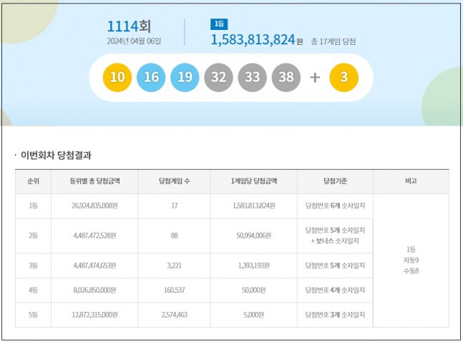Click the criteria 당첨번호 6개 숫자일치
This screenshot has width=463, height=344.
[335, 206]
